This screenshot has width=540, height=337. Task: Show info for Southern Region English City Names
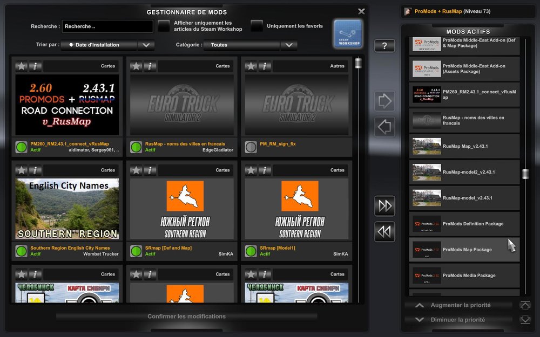click(x=35, y=170)
